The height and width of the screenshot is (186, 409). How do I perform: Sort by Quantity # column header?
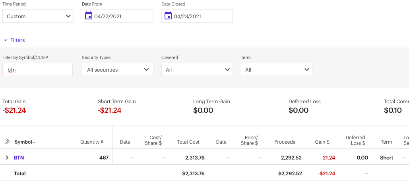click(x=91, y=142)
